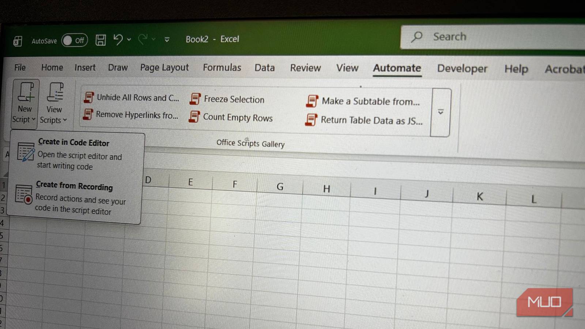Open the Draw tab
This screenshot has width=585, height=329.
point(118,68)
